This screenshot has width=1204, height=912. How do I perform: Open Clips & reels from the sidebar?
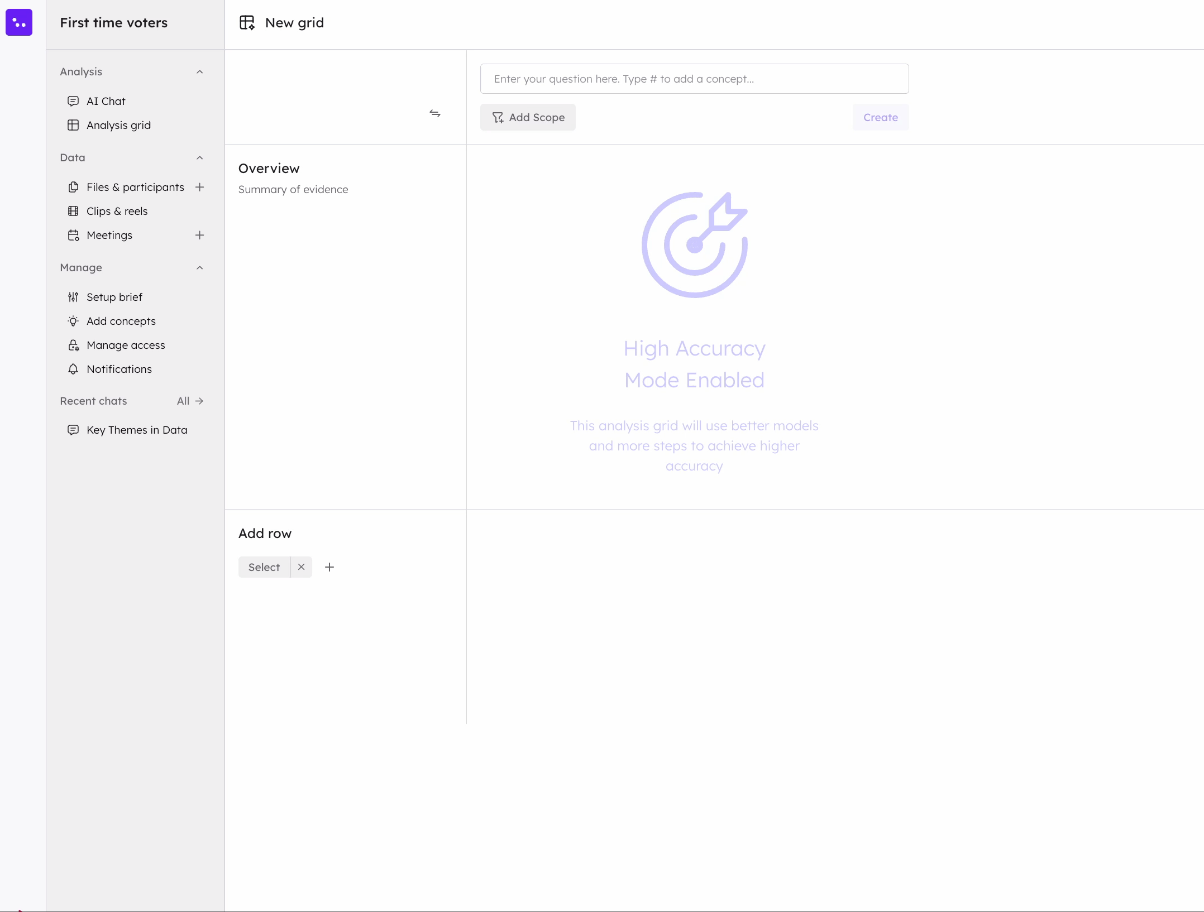pyautogui.click(x=117, y=211)
